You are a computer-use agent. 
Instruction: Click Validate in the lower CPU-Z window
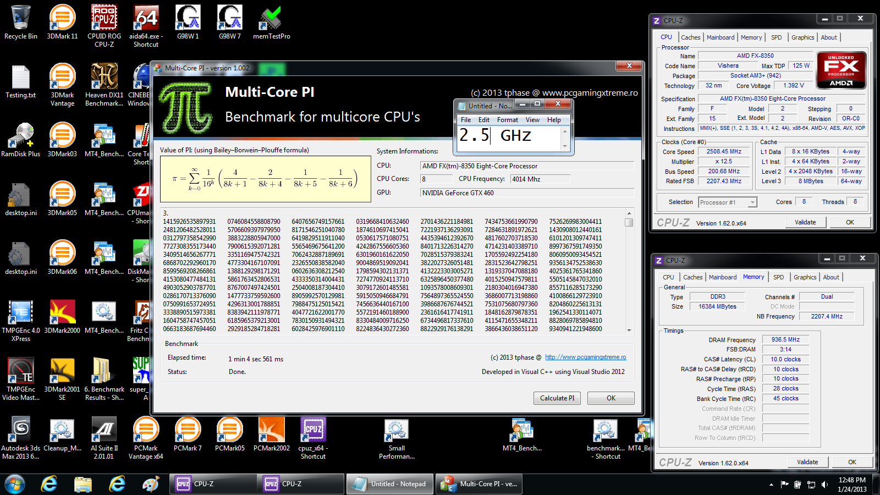click(807, 462)
